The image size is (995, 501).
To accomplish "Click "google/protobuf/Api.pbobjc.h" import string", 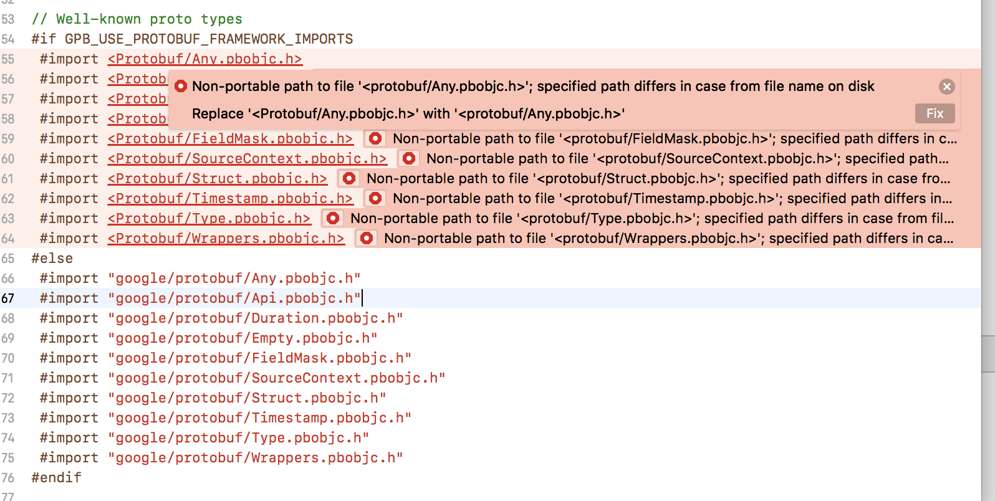I will click(234, 298).
